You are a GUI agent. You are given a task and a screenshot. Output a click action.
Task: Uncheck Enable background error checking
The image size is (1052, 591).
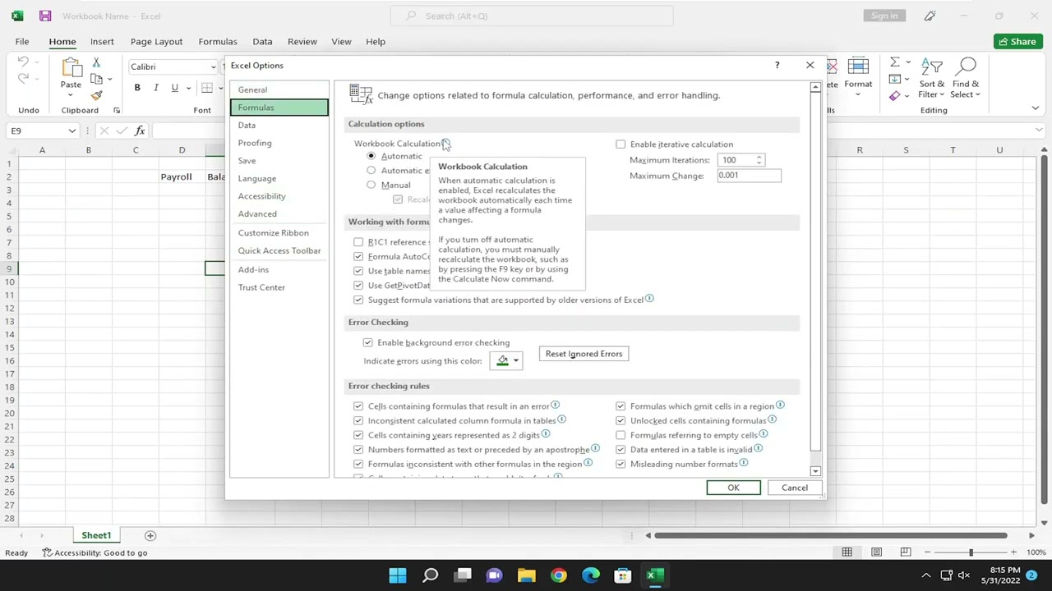(367, 342)
